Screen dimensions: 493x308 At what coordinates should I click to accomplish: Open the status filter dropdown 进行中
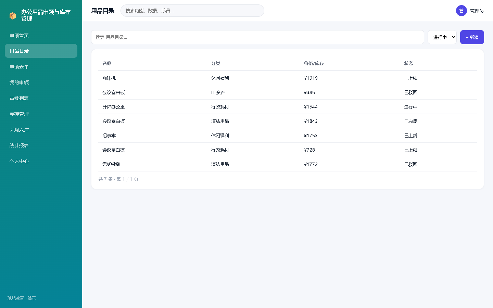point(442,37)
